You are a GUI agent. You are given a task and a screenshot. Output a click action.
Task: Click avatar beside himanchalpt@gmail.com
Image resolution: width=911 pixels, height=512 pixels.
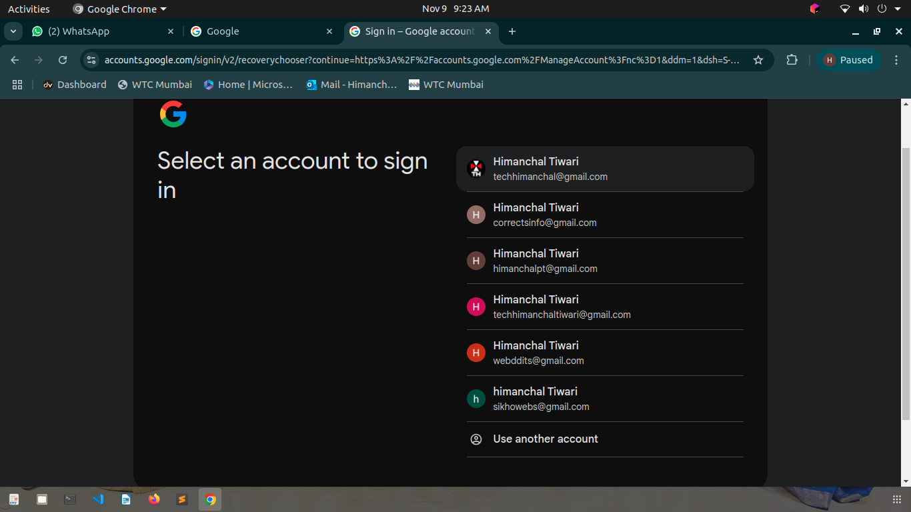(x=476, y=261)
